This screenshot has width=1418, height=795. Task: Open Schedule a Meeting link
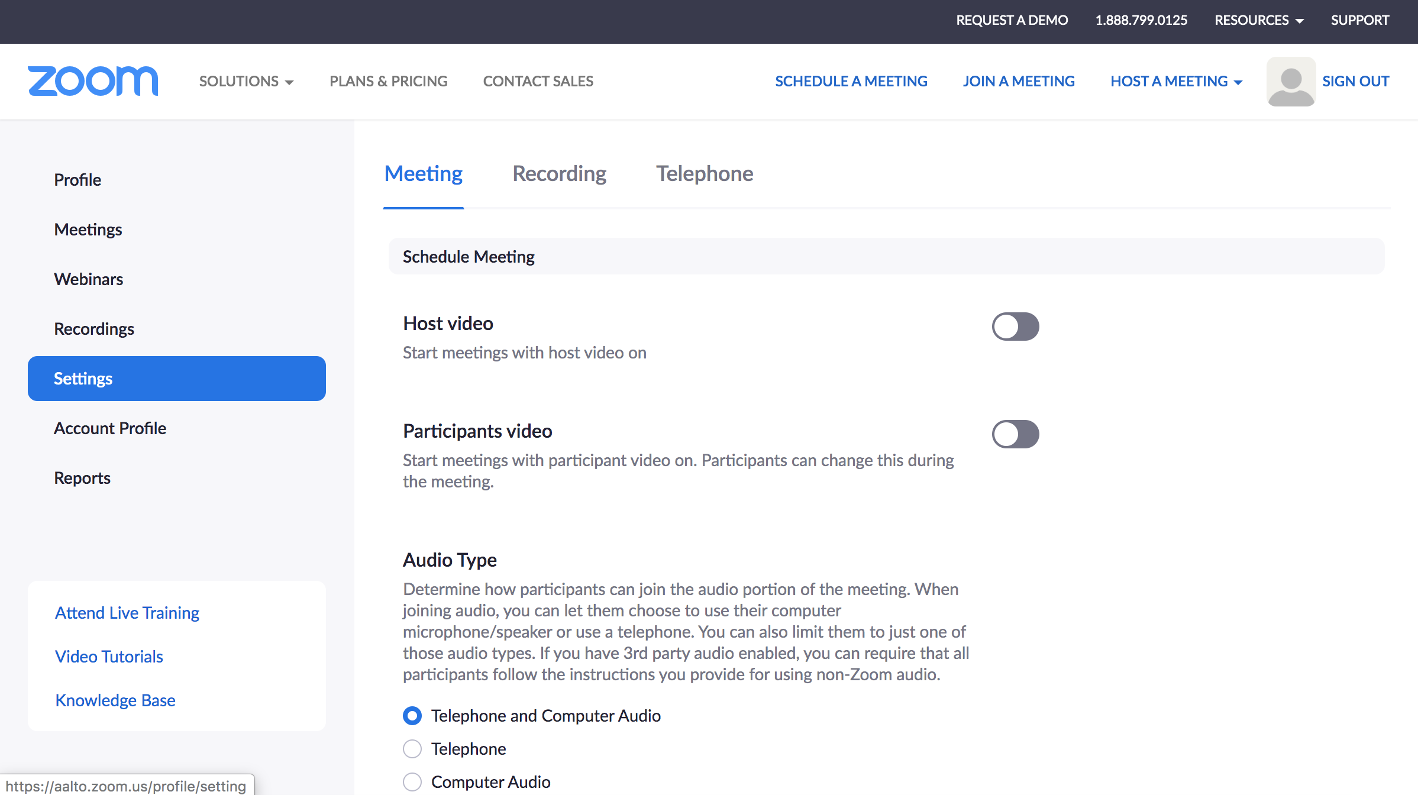851,81
